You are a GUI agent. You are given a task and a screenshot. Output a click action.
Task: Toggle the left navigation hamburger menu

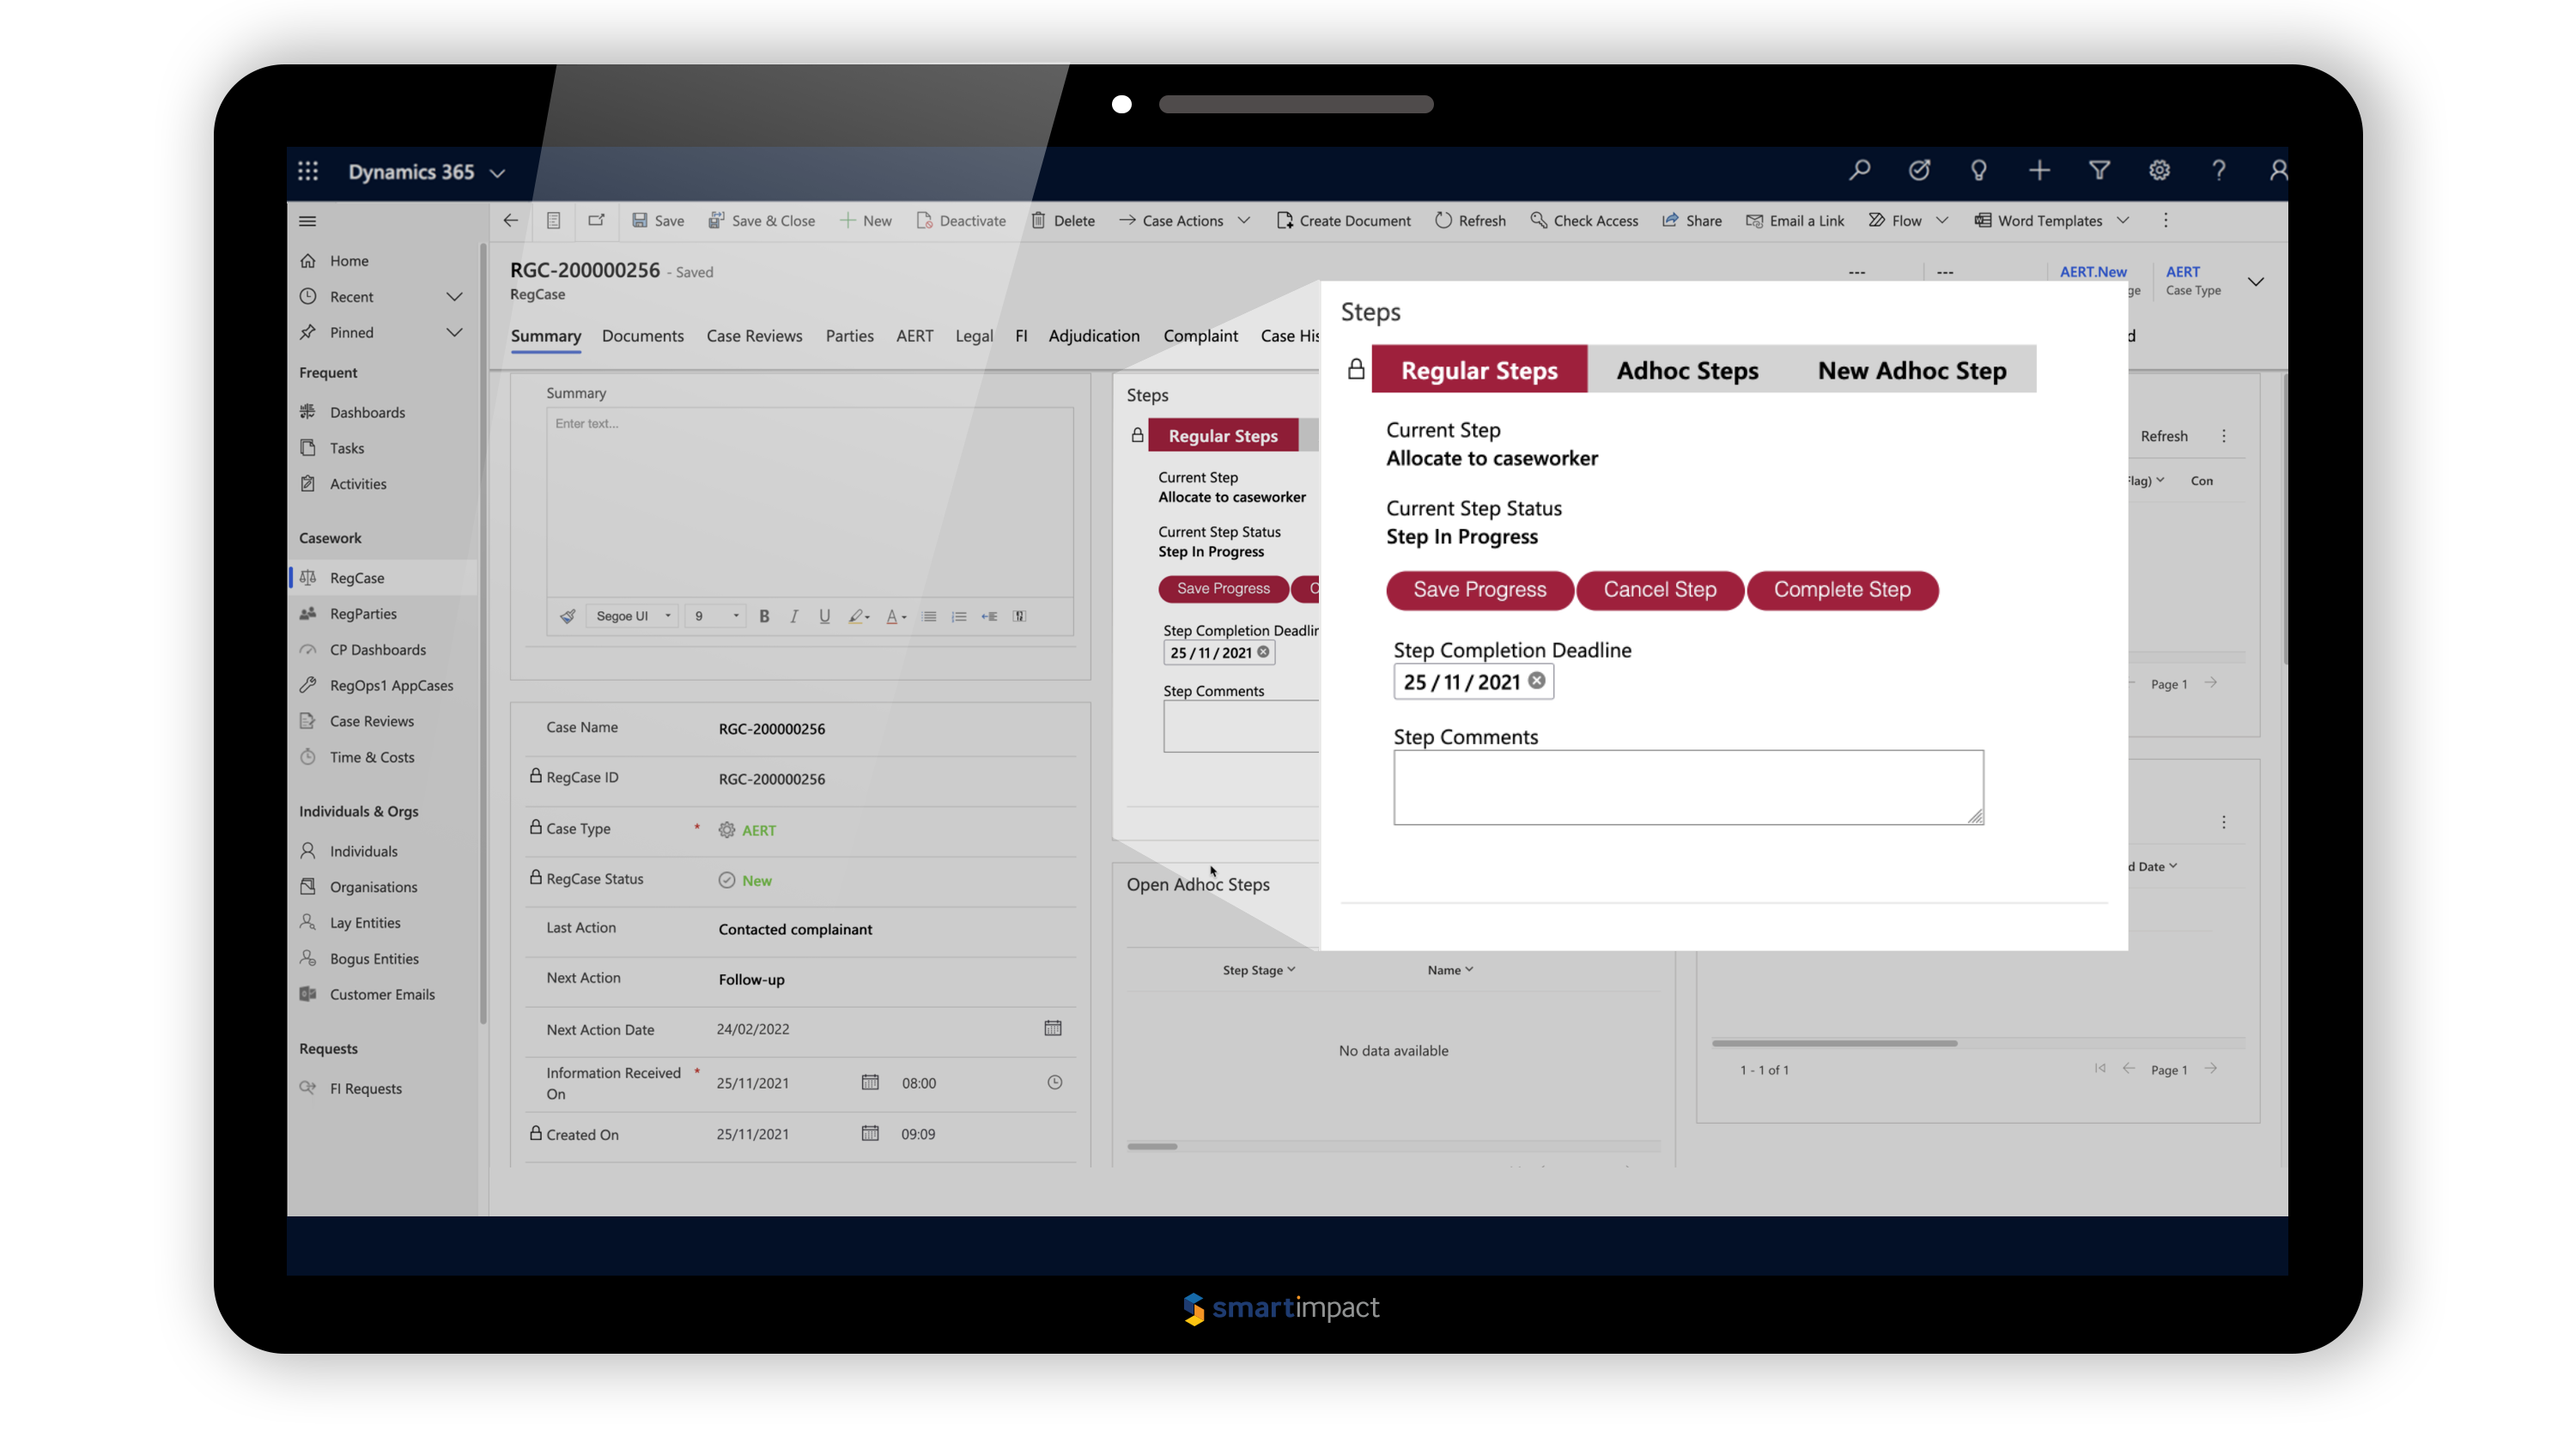308,221
